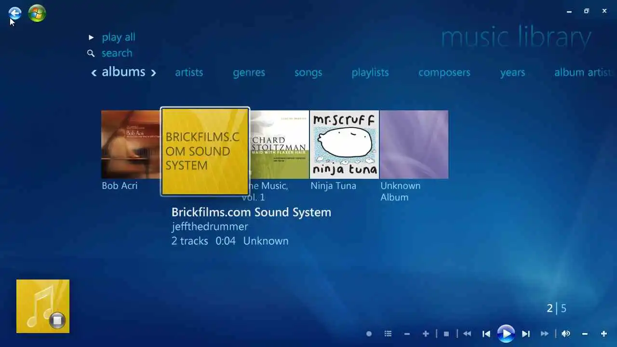Click play all
Screen dimensions: 617x347
coord(118,37)
